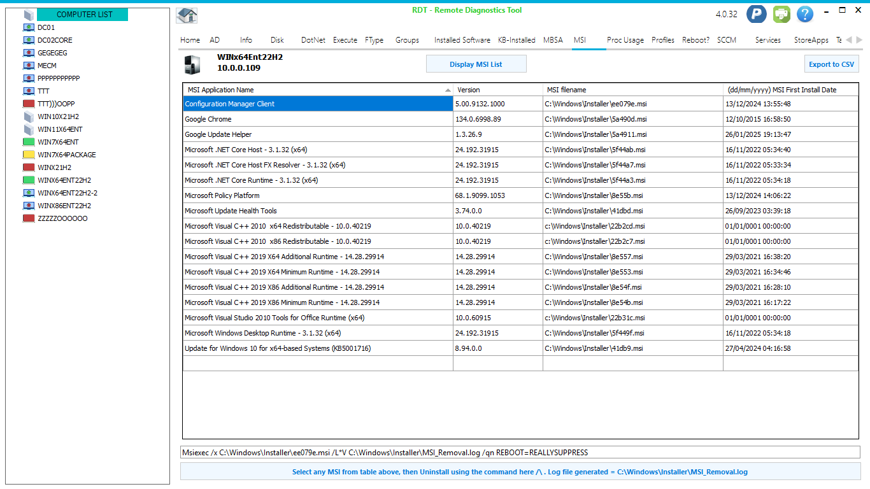Switch to the StoreApps tab
The height and width of the screenshot is (489, 870).
click(811, 40)
